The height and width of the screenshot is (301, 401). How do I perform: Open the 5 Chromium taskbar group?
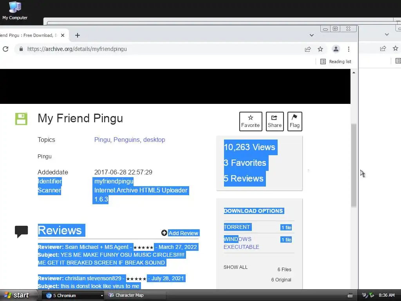tap(72, 296)
